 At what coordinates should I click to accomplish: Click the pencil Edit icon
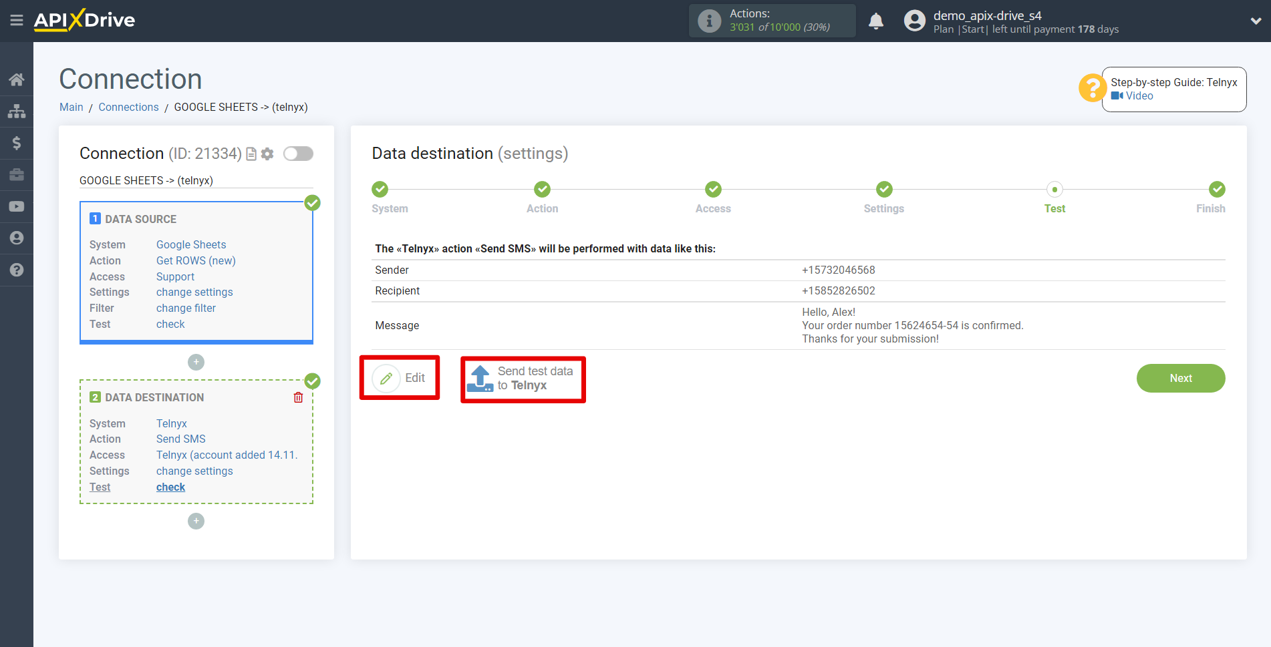386,378
